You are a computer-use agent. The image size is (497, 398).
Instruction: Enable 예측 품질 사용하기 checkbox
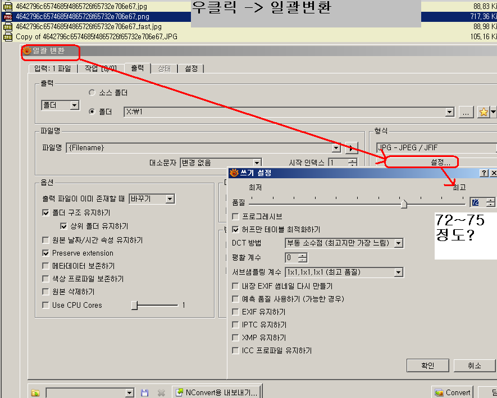(235, 299)
